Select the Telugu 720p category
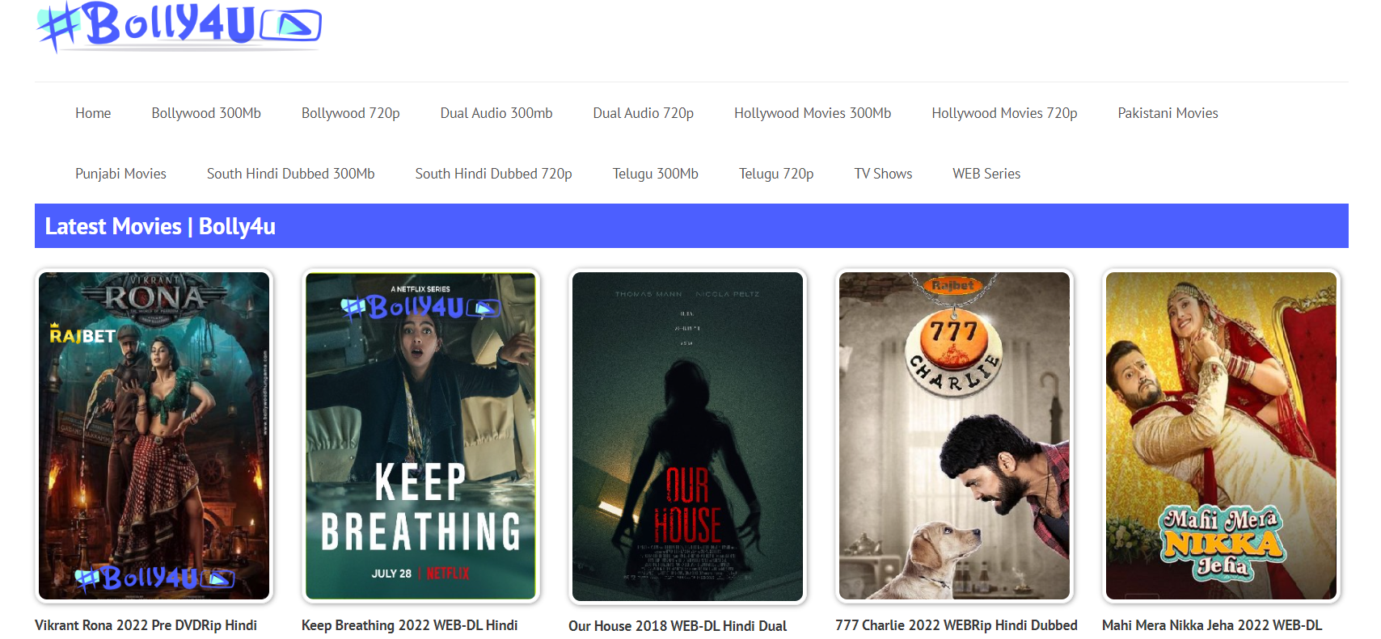This screenshot has height=639, width=1381. click(x=776, y=174)
